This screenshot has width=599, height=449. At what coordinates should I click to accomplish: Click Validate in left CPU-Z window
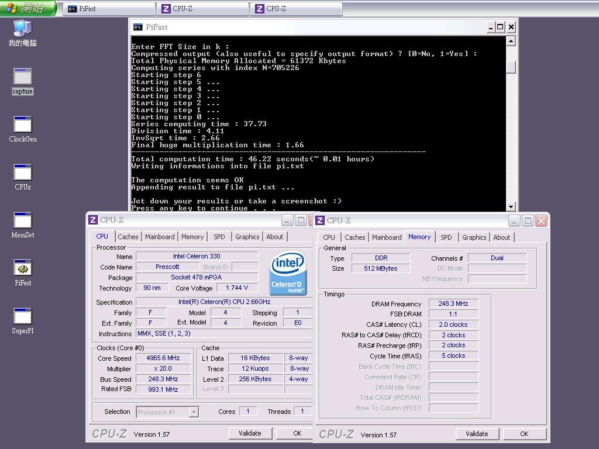point(250,433)
